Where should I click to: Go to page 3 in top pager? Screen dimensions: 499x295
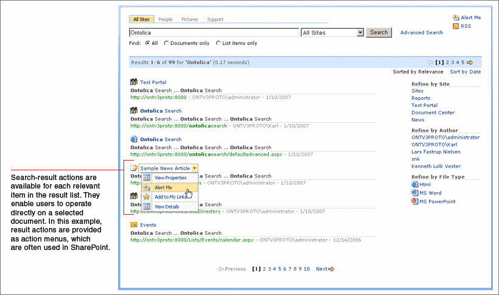pos(453,63)
